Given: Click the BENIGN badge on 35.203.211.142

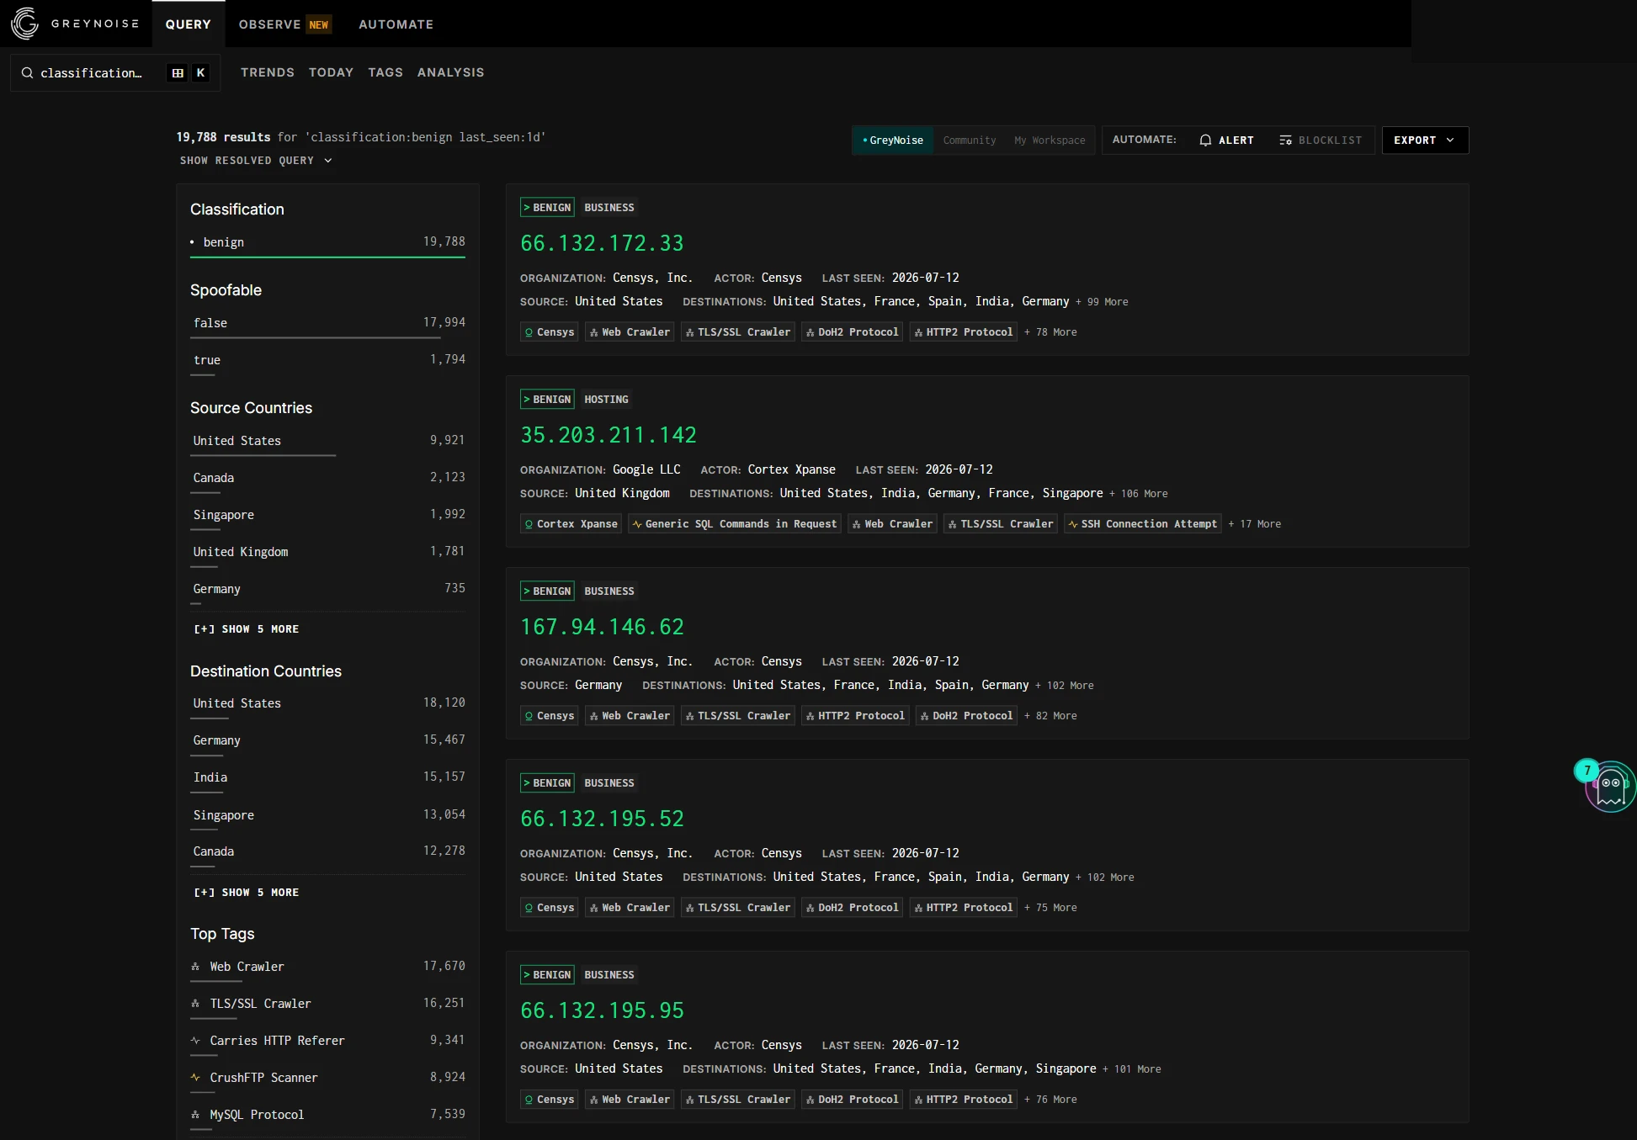Looking at the screenshot, I should point(547,400).
